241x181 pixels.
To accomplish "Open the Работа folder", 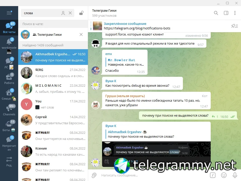I will coord(9,79).
